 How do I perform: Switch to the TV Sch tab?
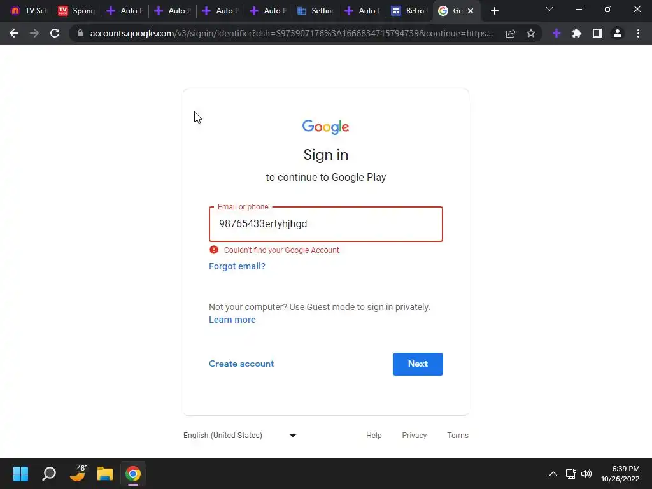coord(29,11)
